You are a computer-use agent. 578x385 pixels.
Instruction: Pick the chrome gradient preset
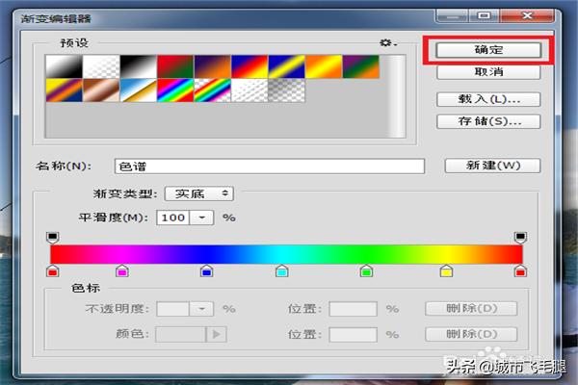(139, 90)
